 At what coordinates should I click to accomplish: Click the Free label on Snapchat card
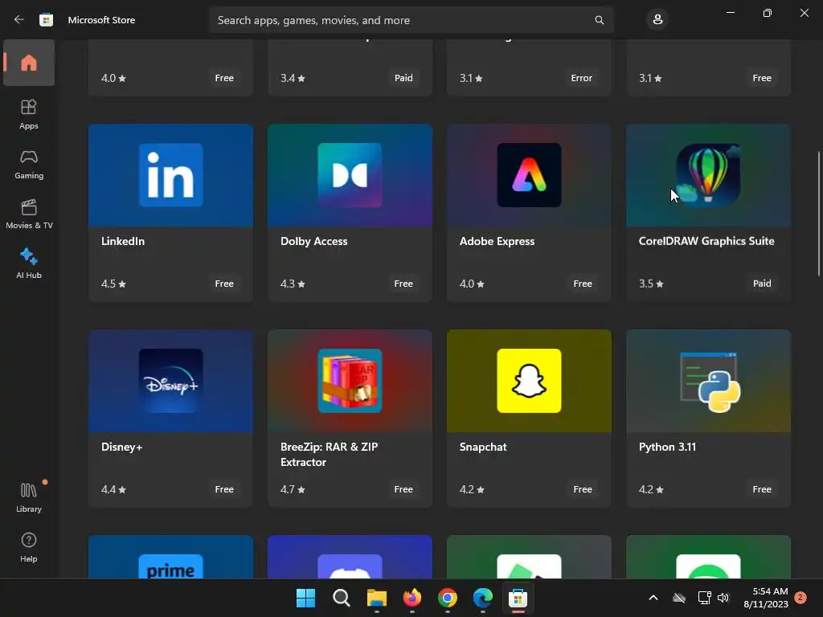click(x=583, y=489)
